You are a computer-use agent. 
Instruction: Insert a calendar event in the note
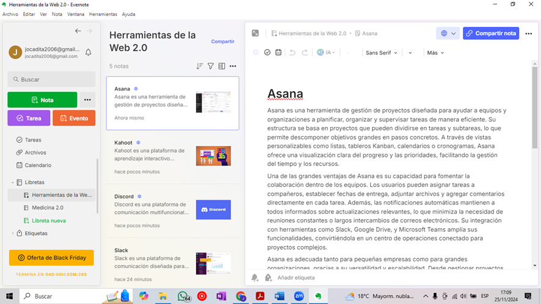[x=278, y=52]
